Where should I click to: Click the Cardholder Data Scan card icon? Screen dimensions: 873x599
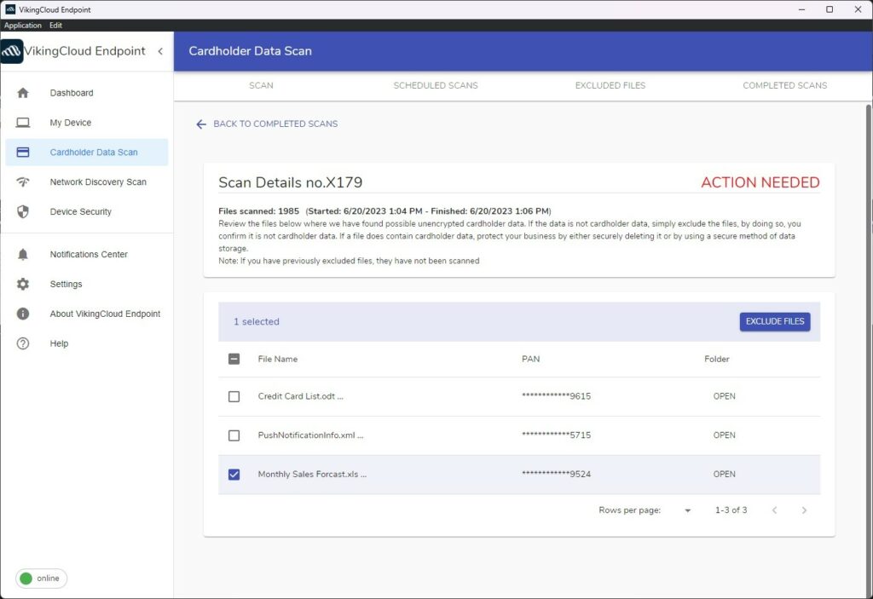(x=25, y=152)
